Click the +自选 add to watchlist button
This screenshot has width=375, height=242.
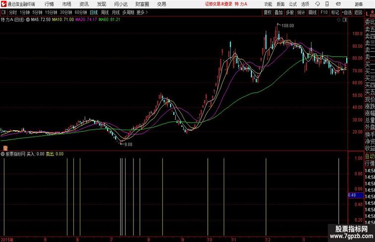click(347, 12)
